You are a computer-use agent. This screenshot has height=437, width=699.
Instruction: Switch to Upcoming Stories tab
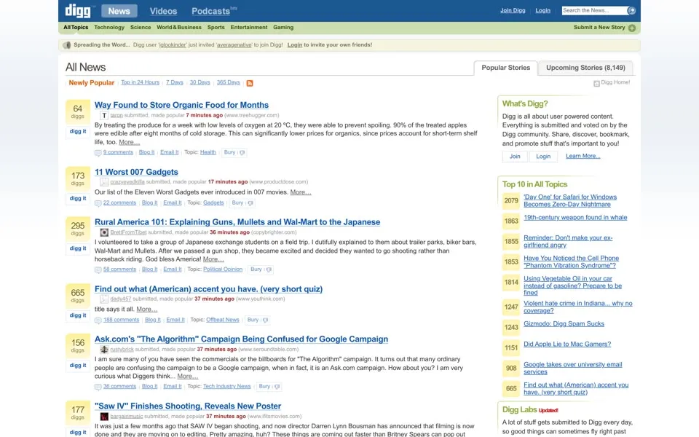585,68
